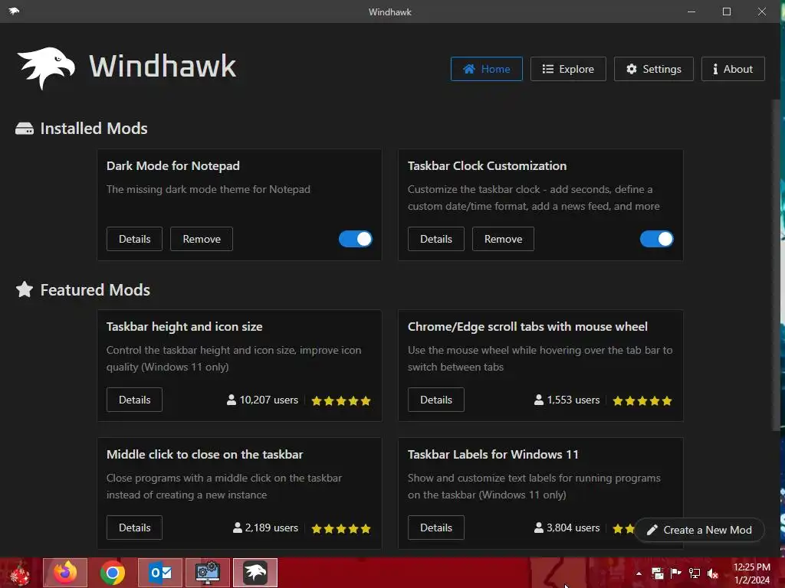Show hidden system tray icons
Screen dimensions: 785x588
point(639,573)
